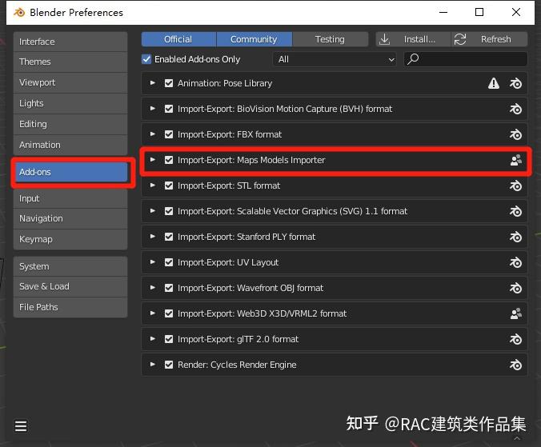Screen dimensions: 541x447
Task: Click the warning icon on Pose Library row
Action: point(494,83)
